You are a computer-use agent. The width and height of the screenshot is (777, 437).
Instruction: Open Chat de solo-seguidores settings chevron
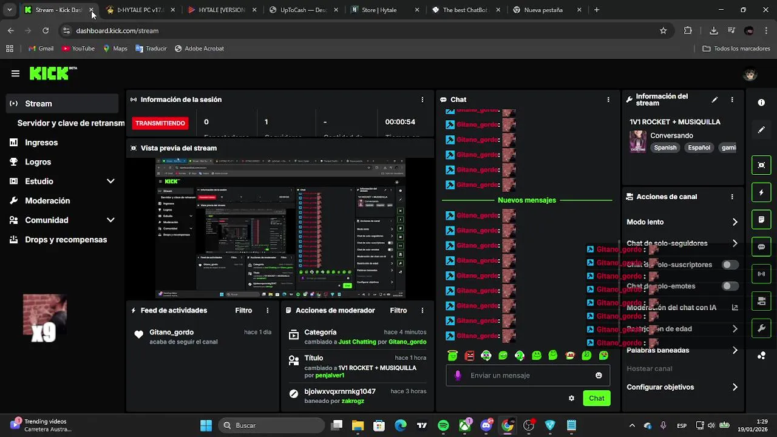[x=735, y=243]
